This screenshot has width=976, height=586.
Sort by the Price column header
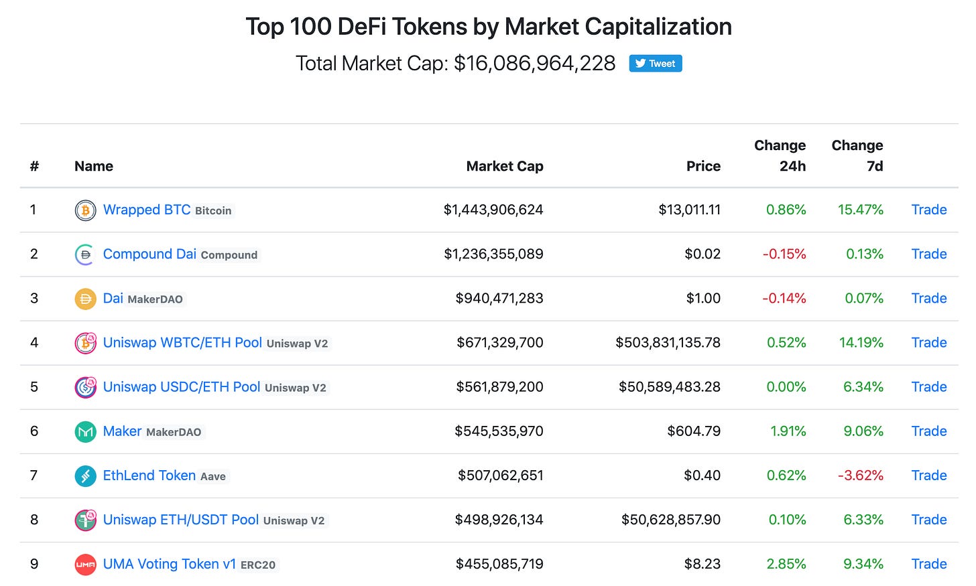point(703,166)
